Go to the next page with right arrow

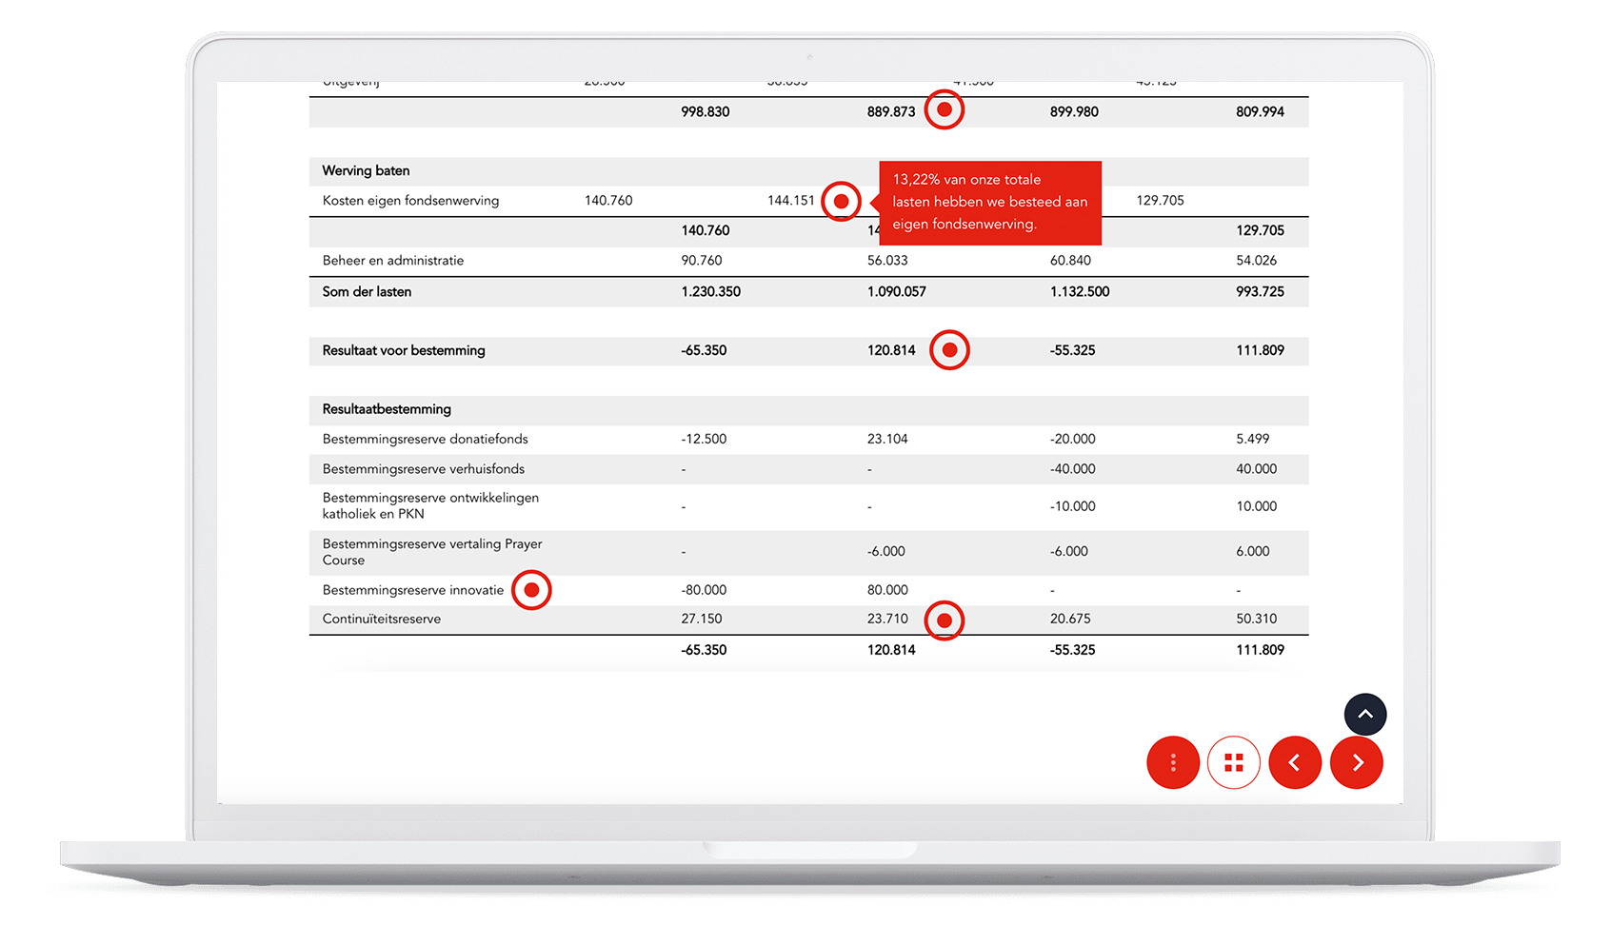tap(1357, 762)
